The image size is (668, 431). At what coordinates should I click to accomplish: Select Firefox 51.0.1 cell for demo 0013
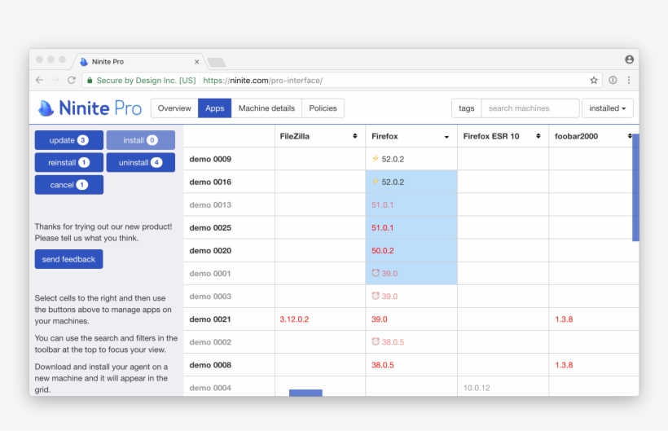coord(411,205)
